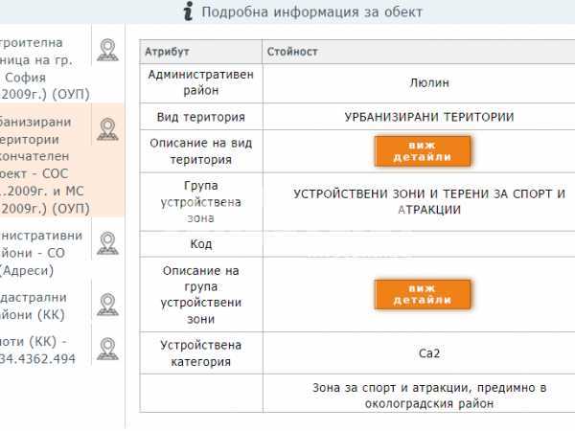Click the Люлин value cell

tap(429, 83)
